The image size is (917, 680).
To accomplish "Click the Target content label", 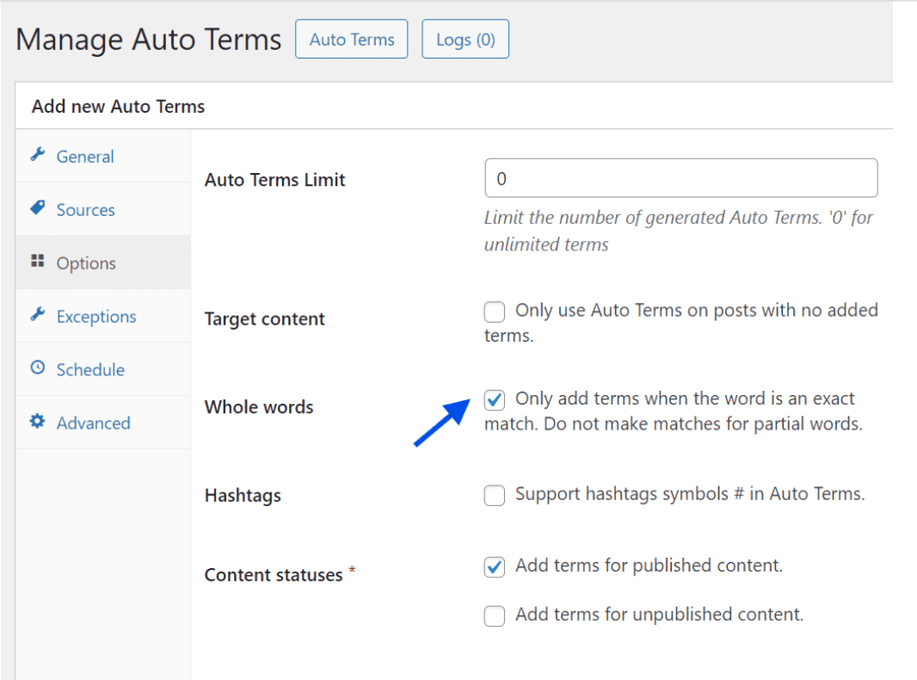I will tap(264, 319).
